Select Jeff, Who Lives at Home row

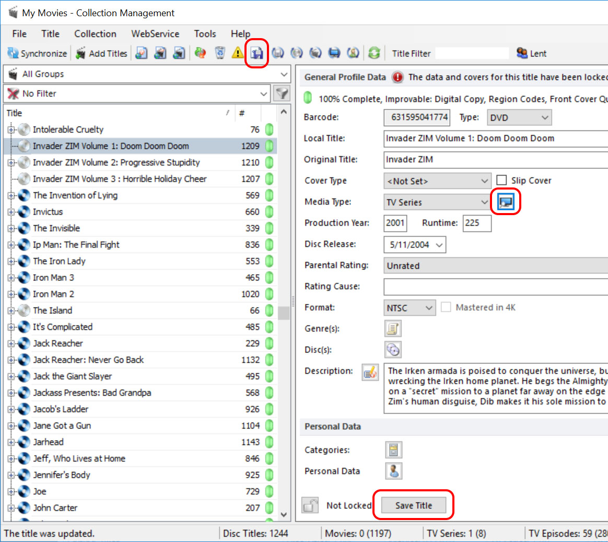141,458
